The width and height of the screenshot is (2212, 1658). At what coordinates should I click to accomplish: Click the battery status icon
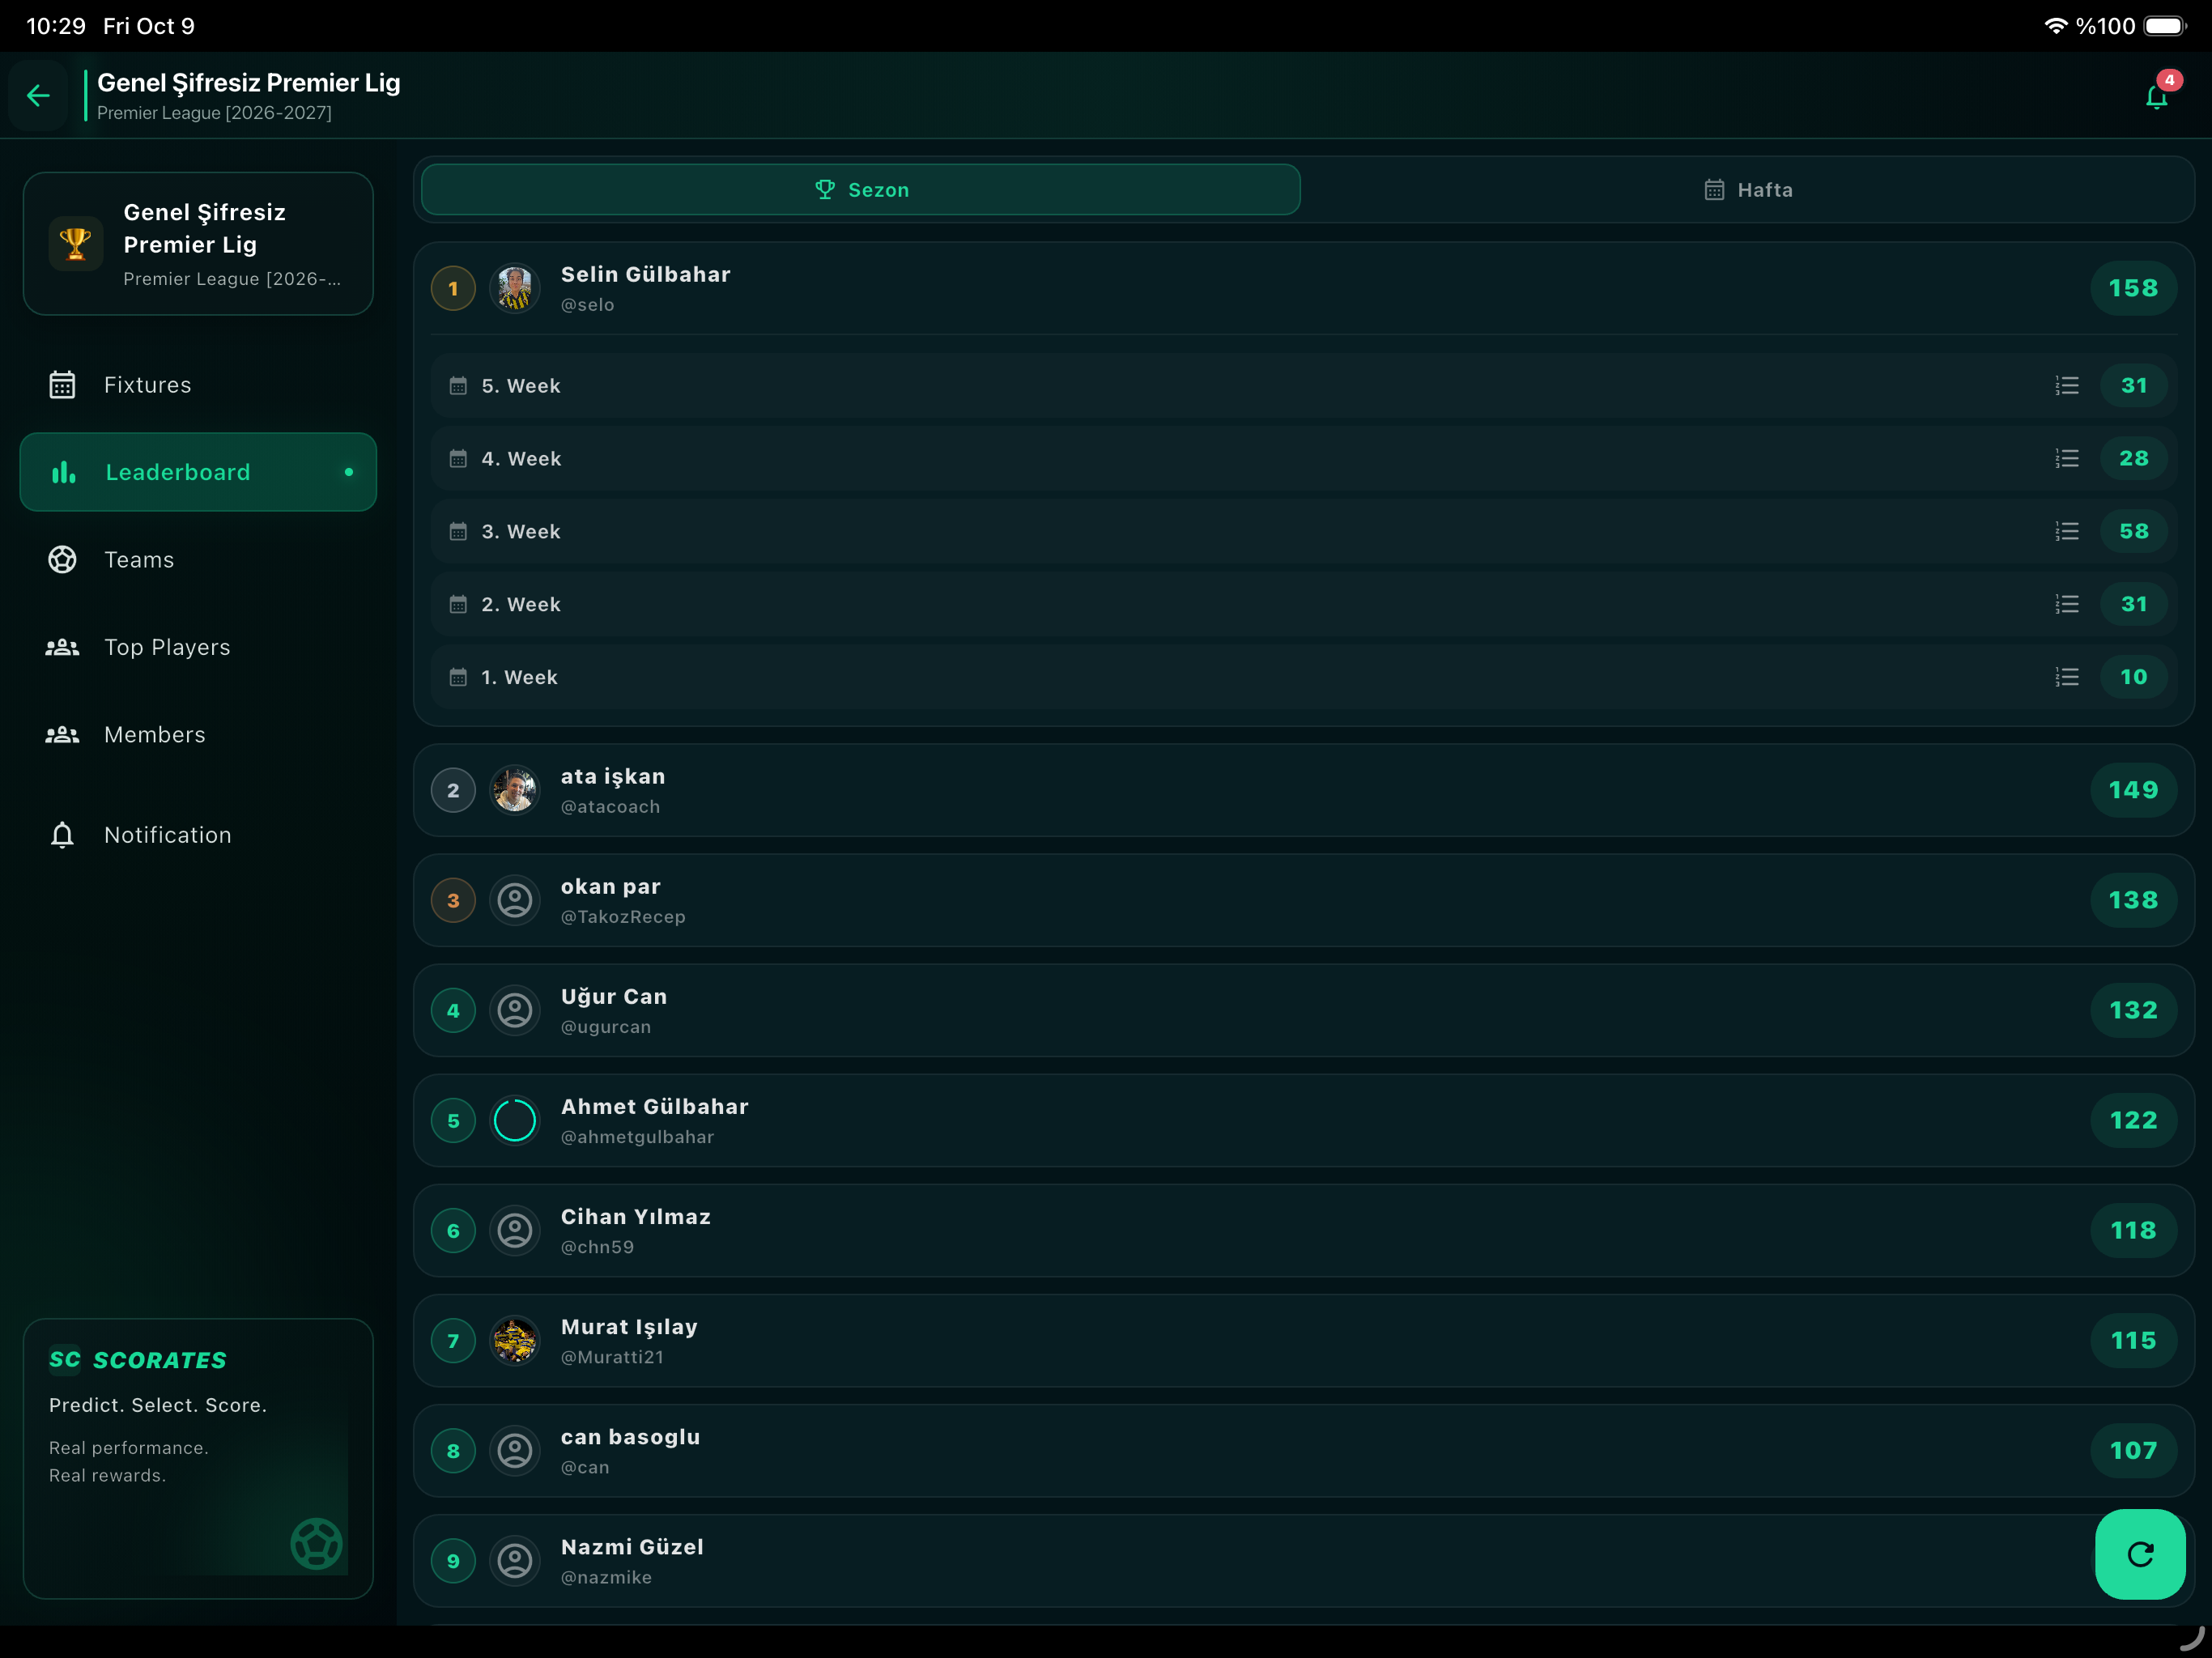(x=2164, y=26)
